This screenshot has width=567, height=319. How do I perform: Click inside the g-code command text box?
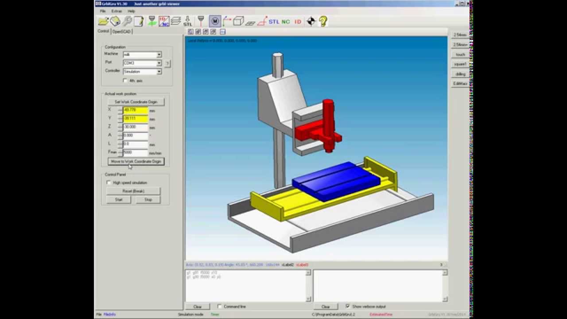tap(246, 286)
